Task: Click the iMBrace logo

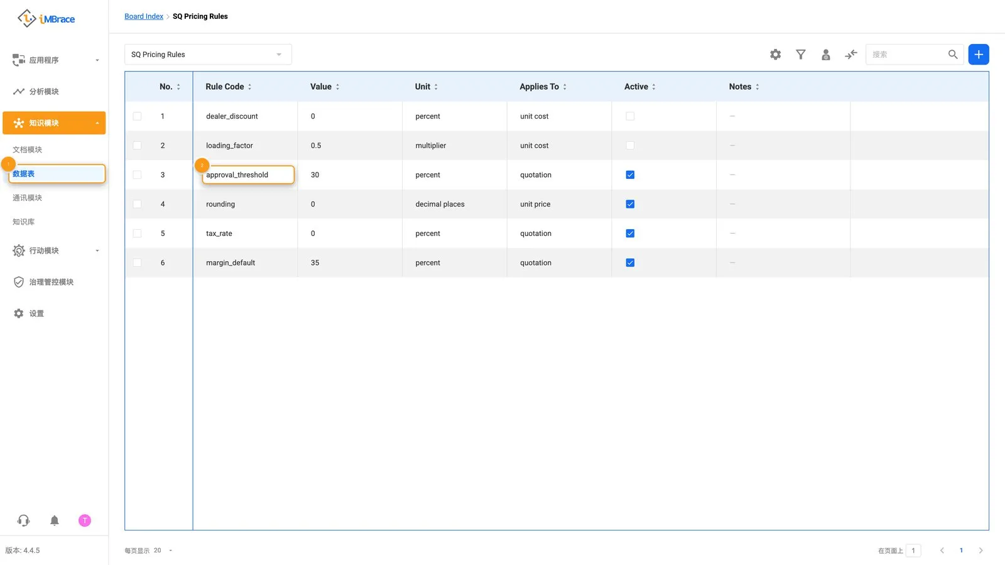Action: pyautogui.click(x=46, y=19)
